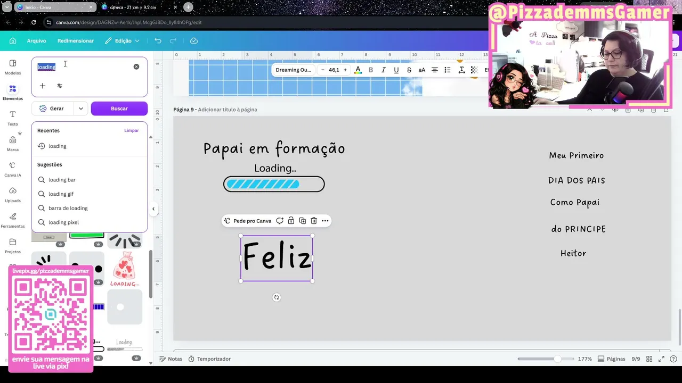This screenshot has width=682, height=383.
Task: Click the purple Buscar button
Action: point(119,109)
